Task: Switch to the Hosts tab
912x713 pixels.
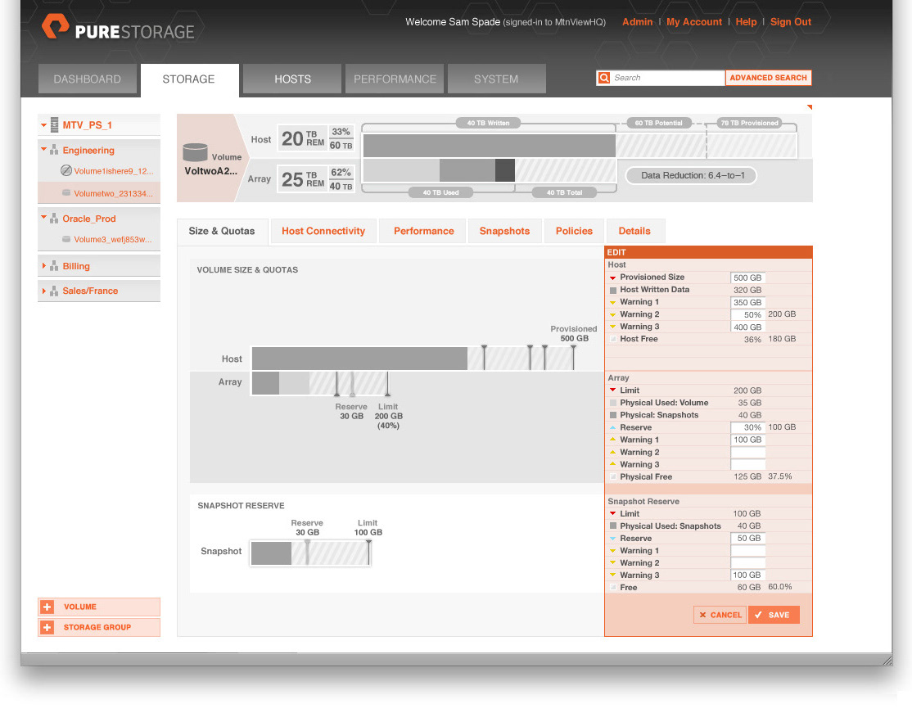Action: pyautogui.click(x=292, y=79)
